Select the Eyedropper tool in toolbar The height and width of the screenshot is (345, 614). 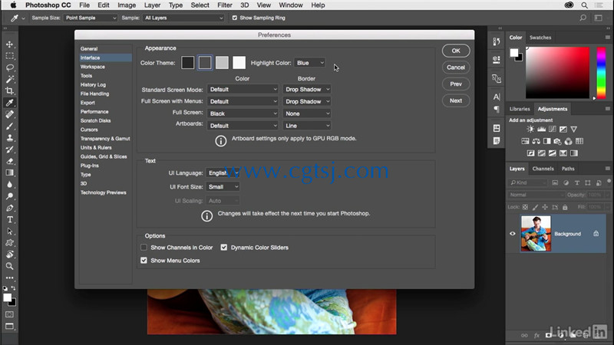(x=9, y=103)
